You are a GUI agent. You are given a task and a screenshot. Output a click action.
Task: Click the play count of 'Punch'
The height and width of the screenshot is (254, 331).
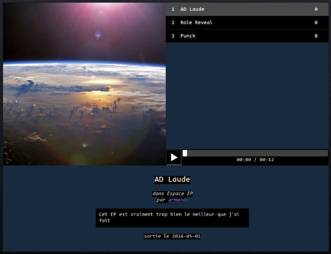pyautogui.click(x=316, y=36)
